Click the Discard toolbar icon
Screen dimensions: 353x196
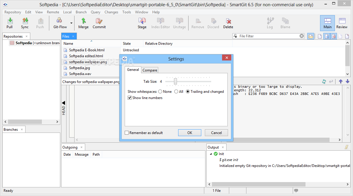point(213,23)
